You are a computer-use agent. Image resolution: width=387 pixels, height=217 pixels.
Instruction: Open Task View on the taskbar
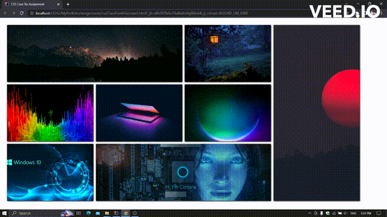coord(79,213)
